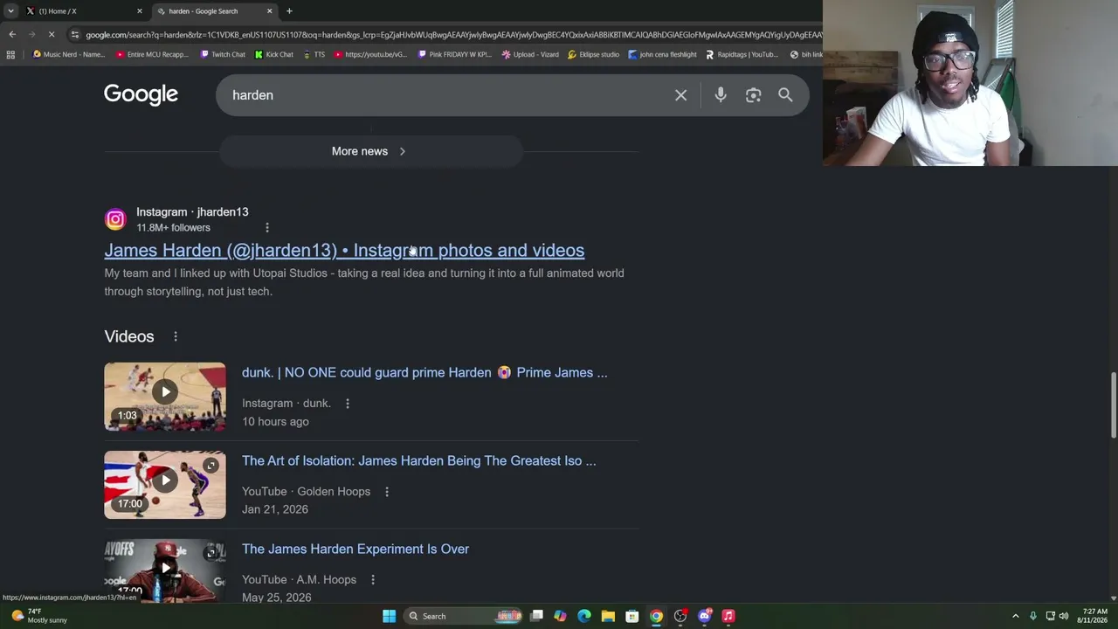Screen dimensions: 1118x629
Task: Open the Music app on the taskbar
Action: (x=728, y=616)
